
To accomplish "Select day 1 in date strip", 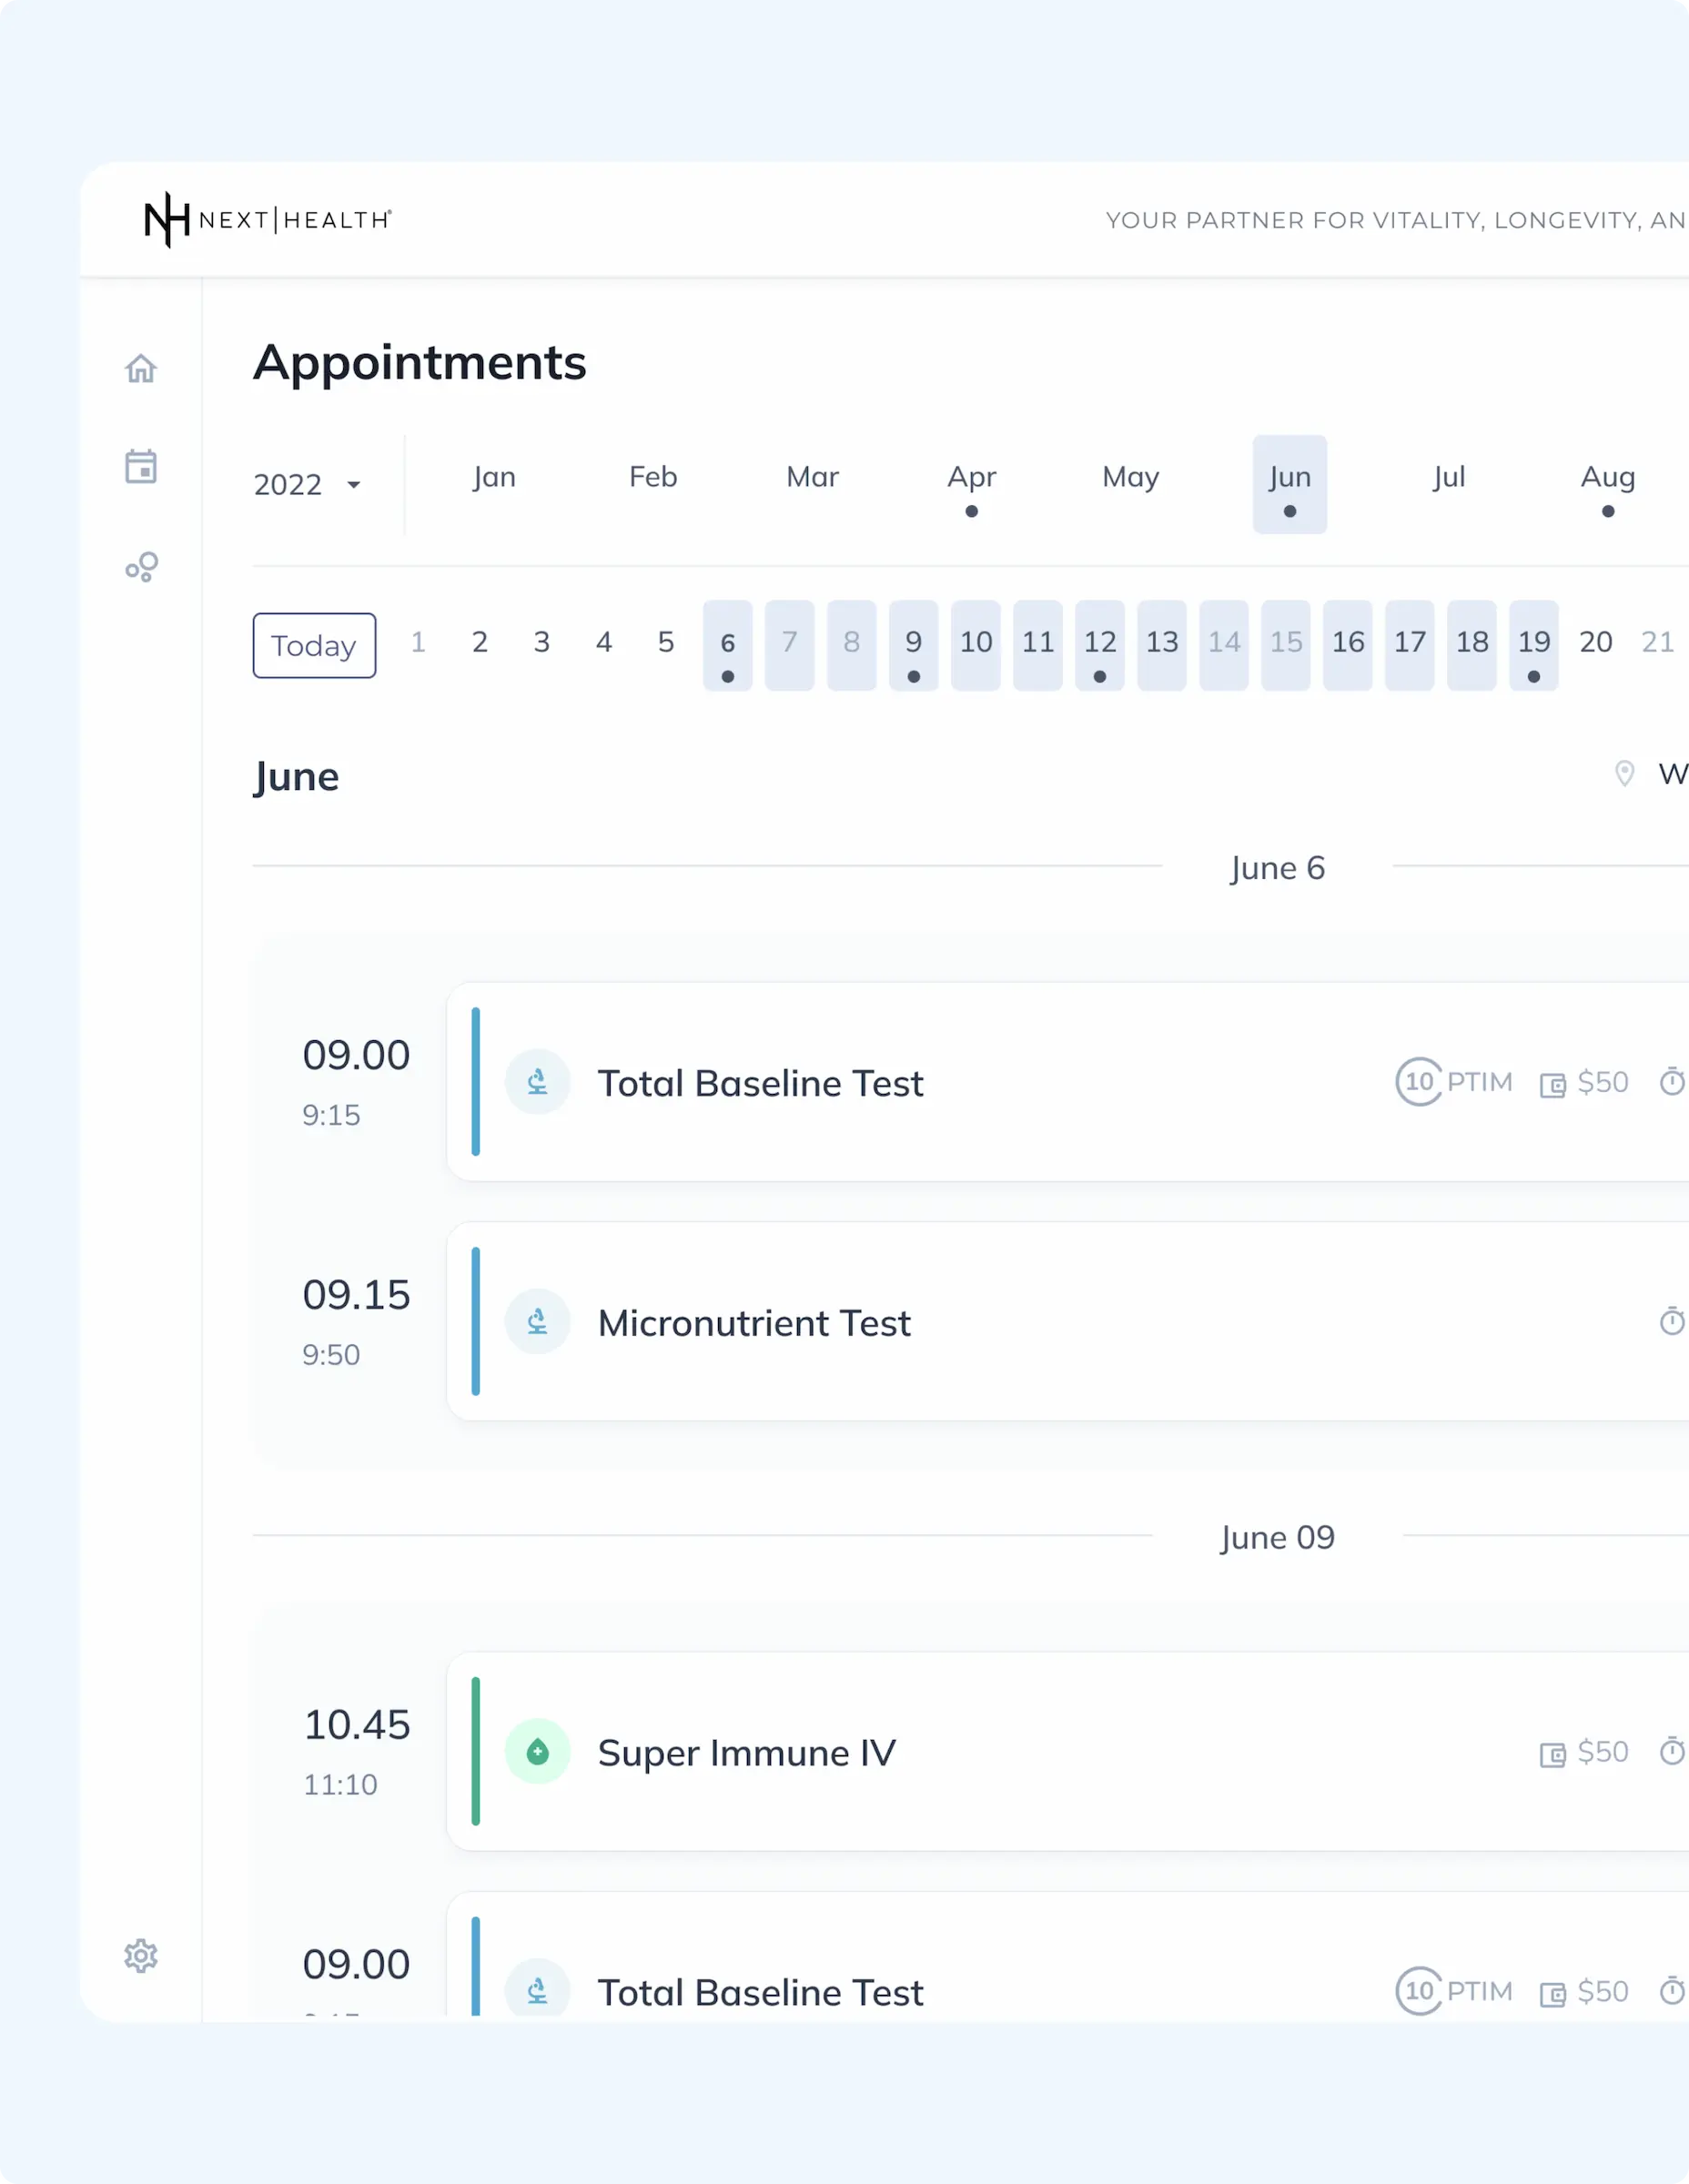I will tap(418, 642).
